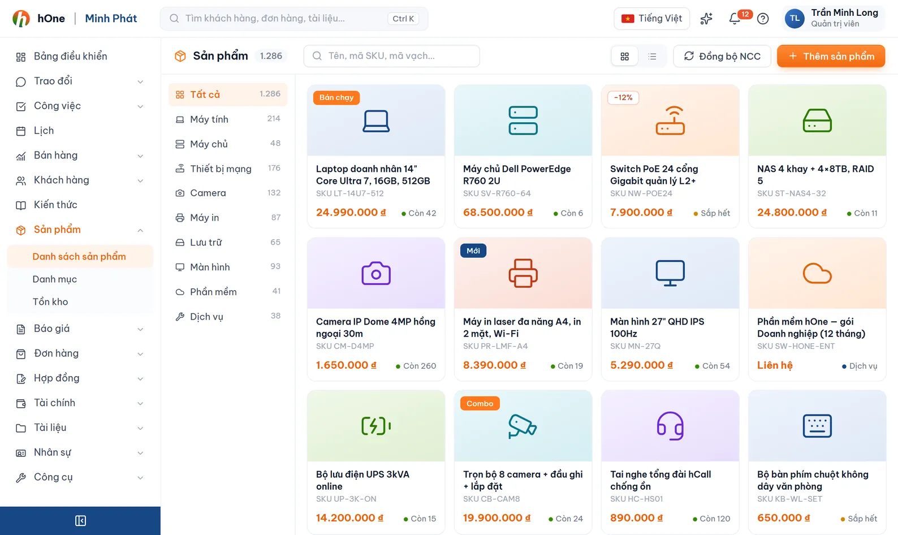The height and width of the screenshot is (535, 898).
Task: Filter by Máy tính category
Action: pyautogui.click(x=228, y=119)
